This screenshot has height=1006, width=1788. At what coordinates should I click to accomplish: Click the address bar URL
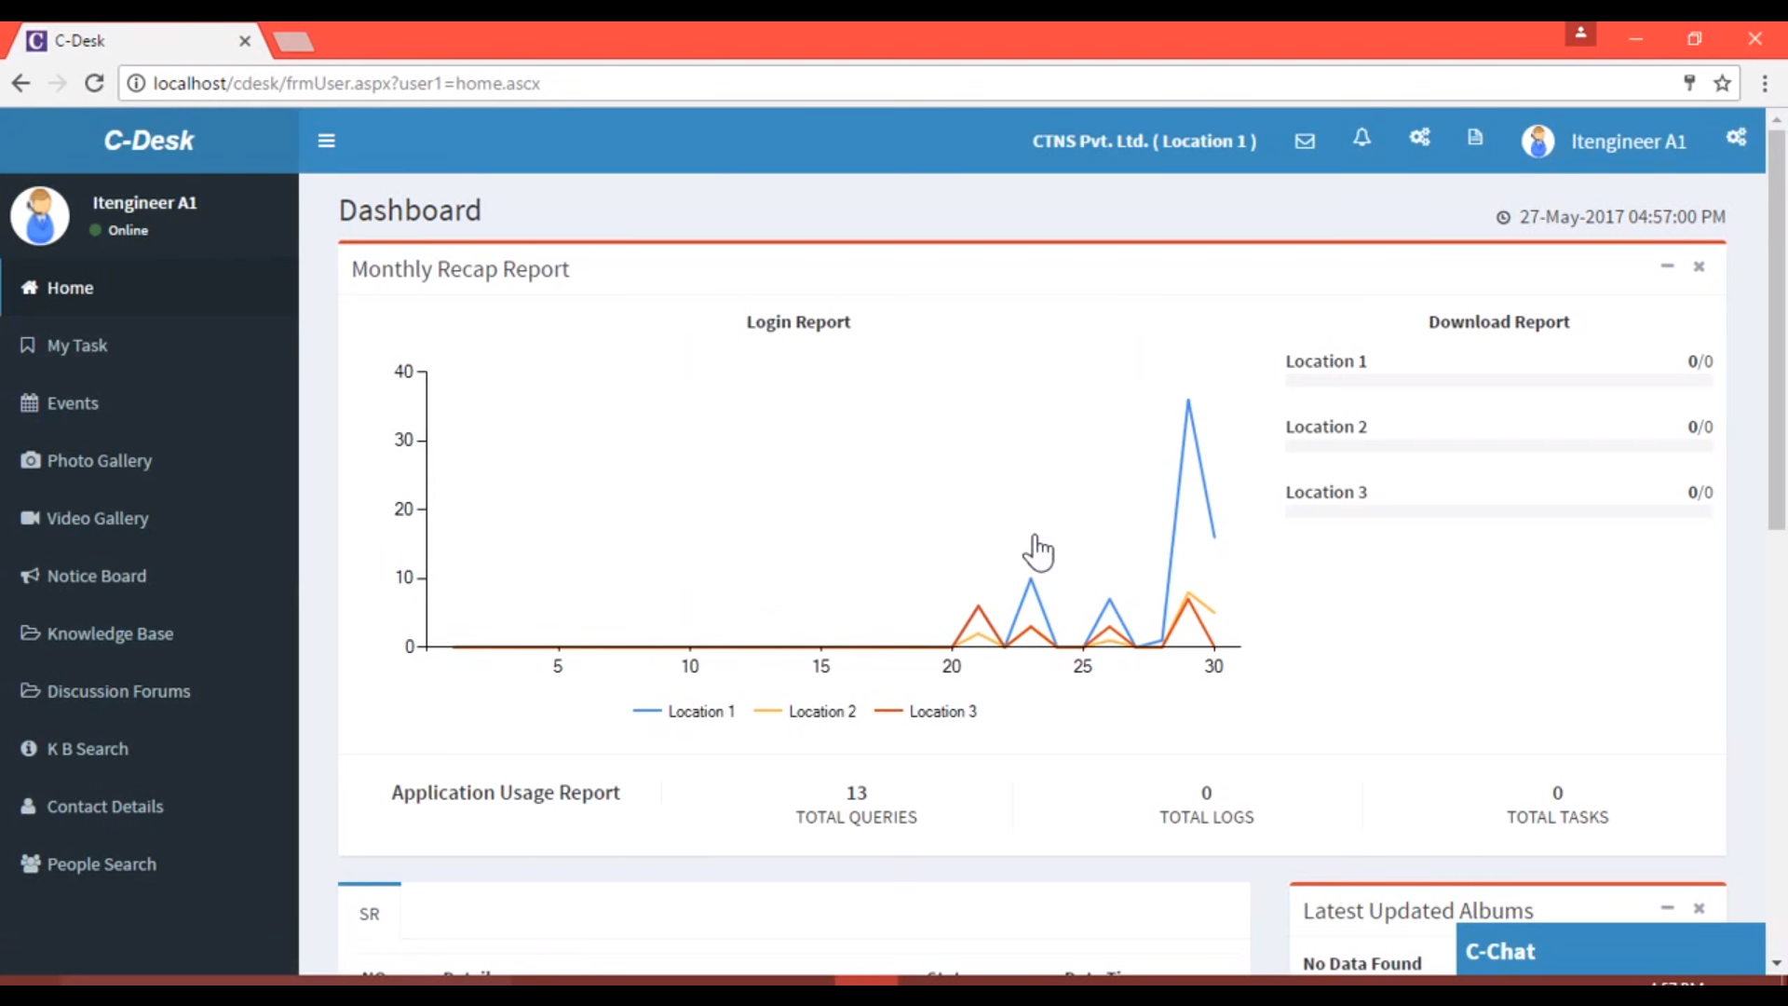(345, 83)
